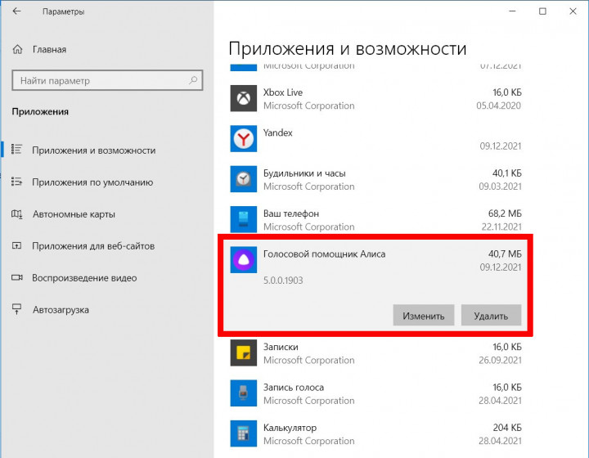Viewport: 589px width, 458px height.
Task: Click the Ваш телефон app icon
Action: (x=243, y=220)
